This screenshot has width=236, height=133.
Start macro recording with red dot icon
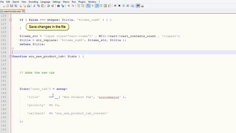[115, 6]
